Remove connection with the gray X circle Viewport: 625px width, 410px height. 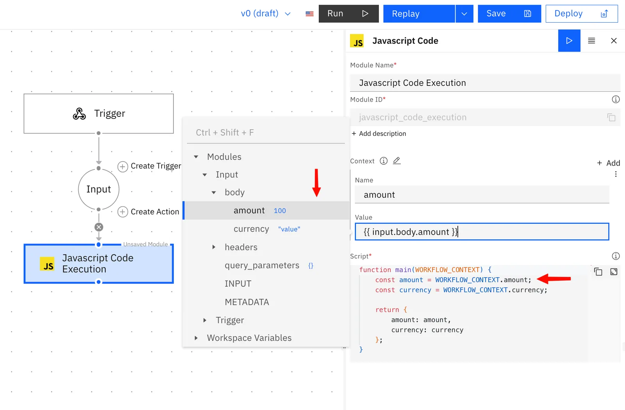pos(99,227)
